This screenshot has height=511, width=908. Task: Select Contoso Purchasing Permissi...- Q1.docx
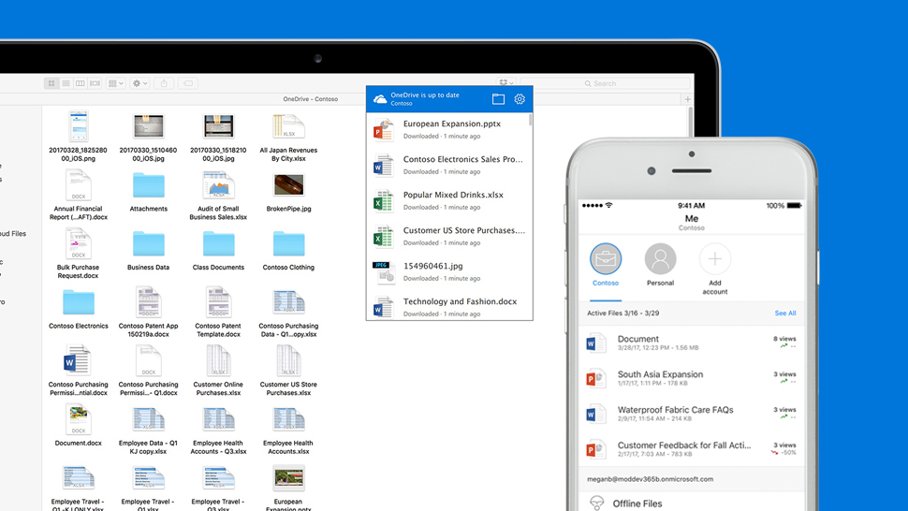point(148,371)
